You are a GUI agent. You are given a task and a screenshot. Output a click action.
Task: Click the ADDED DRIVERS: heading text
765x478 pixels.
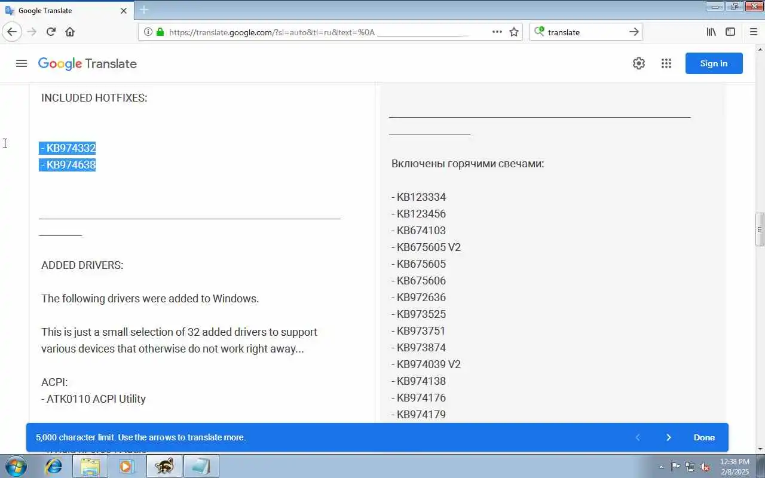point(82,265)
